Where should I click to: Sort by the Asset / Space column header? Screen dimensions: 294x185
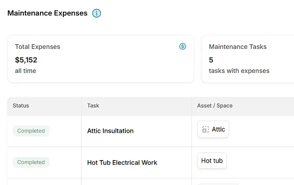[x=215, y=106]
